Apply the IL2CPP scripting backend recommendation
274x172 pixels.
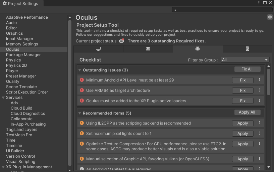coord(243,123)
